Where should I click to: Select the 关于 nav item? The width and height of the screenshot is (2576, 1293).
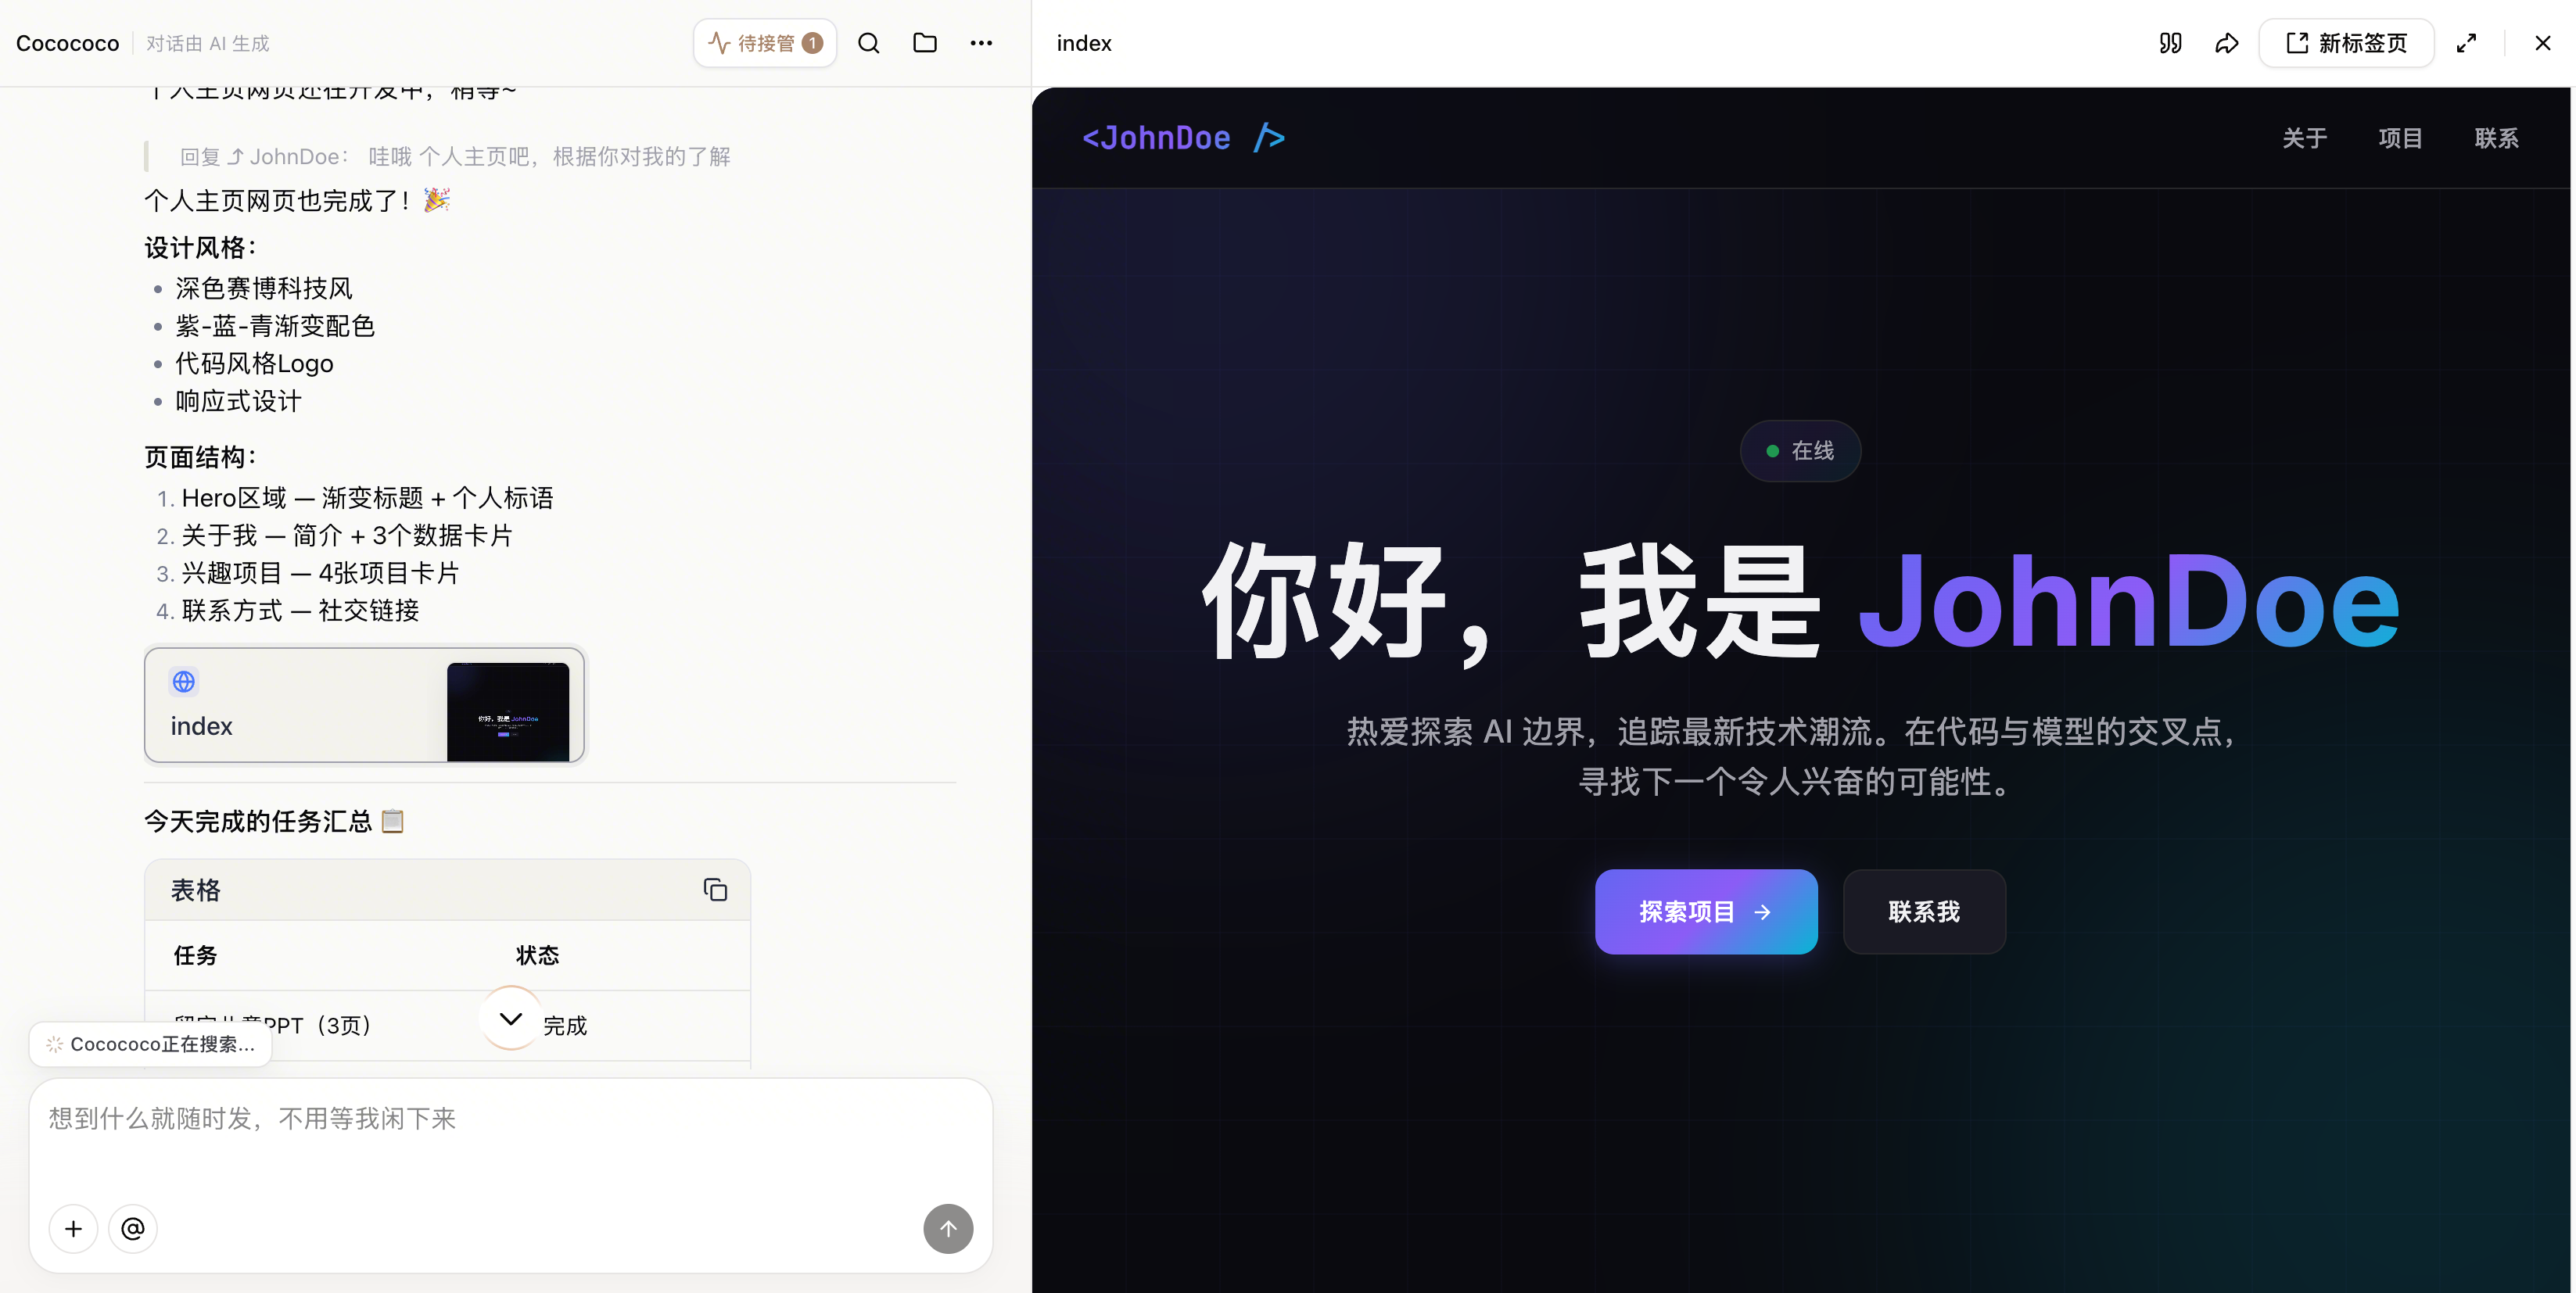point(2304,138)
